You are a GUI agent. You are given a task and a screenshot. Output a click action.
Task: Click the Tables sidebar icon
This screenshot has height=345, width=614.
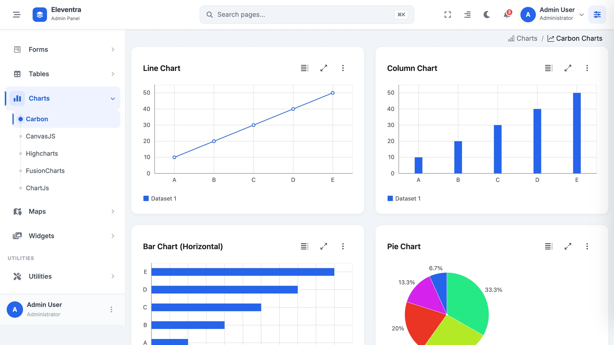[17, 74]
